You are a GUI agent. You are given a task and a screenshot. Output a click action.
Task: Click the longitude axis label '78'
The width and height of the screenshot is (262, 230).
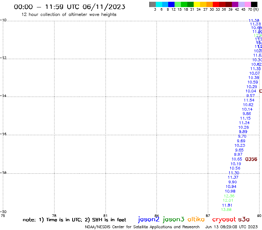pos(54,215)
